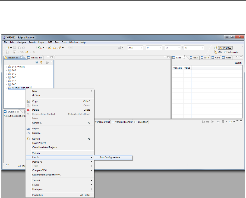Switch to the WRESL Incl tab
This screenshot has height=198, width=246.
tap(35, 58)
